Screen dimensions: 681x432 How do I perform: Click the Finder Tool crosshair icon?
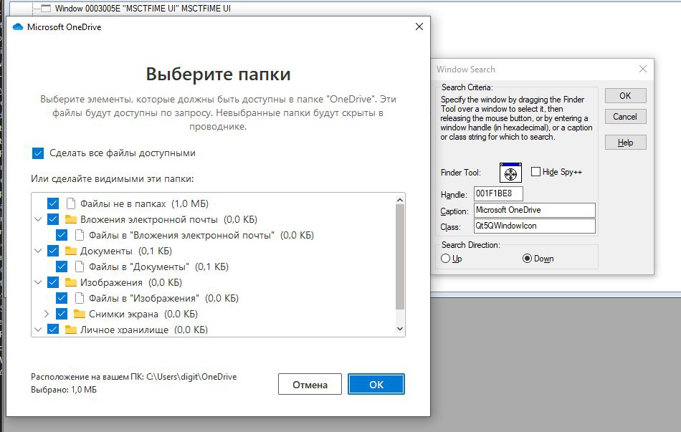[x=510, y=173]
